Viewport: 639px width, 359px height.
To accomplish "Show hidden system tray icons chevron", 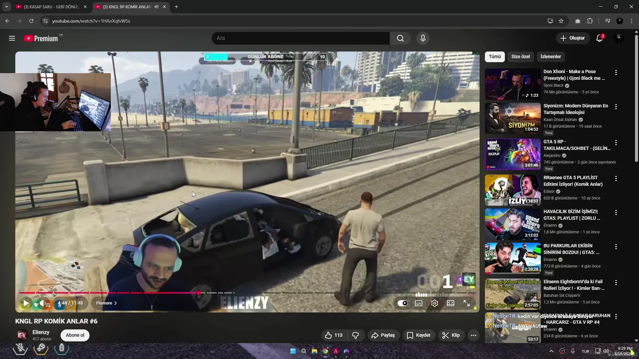I will pyautogui.click(x=551, y=351).
